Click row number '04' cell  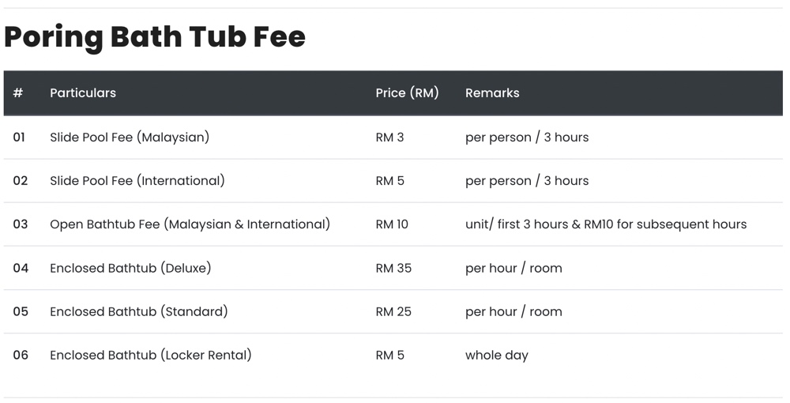pos(21,268)
